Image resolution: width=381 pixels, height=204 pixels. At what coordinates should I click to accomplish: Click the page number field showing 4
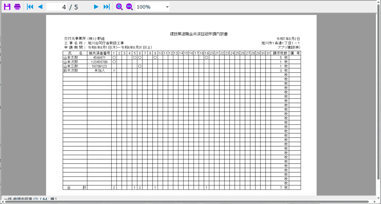[x=57, y=7]
